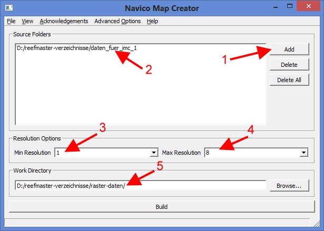Screen dimensions: 324x231
Task: Open the View menu
Action: (x=28, y=21)
